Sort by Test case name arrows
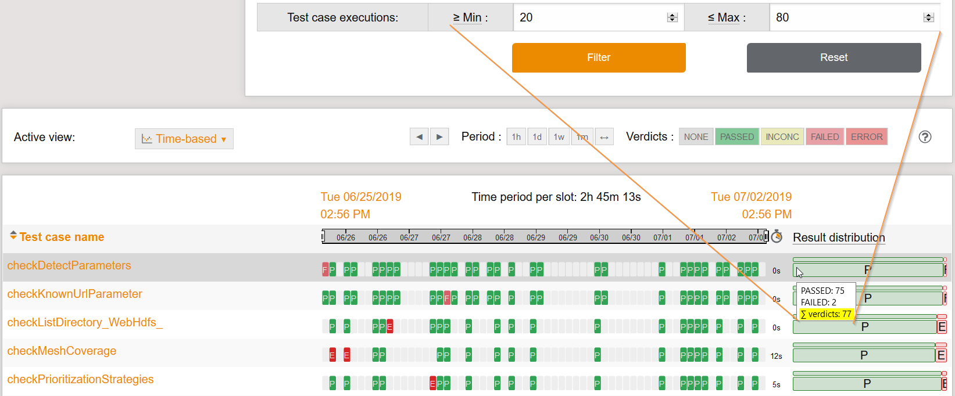The height and width of the screenshot is (396, 955). (x=13, y=235)
